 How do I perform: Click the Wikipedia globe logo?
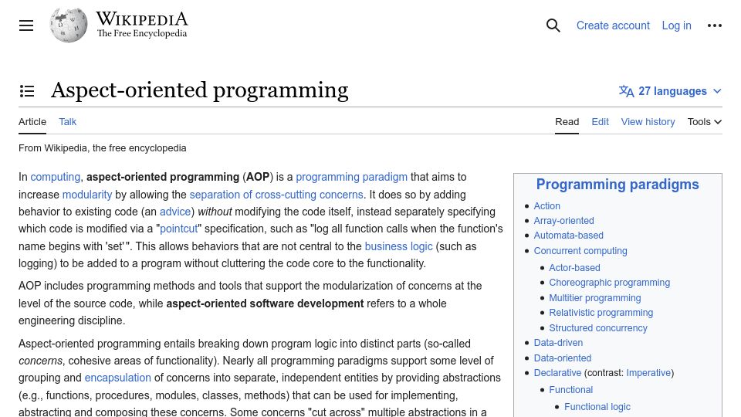pos(69,25)
